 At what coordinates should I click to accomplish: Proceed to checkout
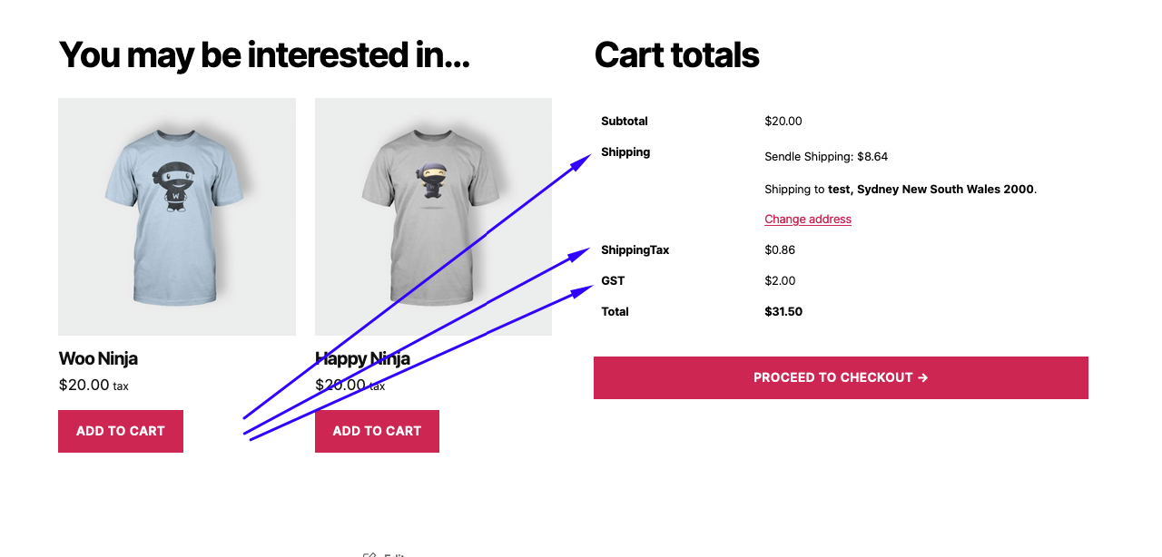tap(841, 377)
